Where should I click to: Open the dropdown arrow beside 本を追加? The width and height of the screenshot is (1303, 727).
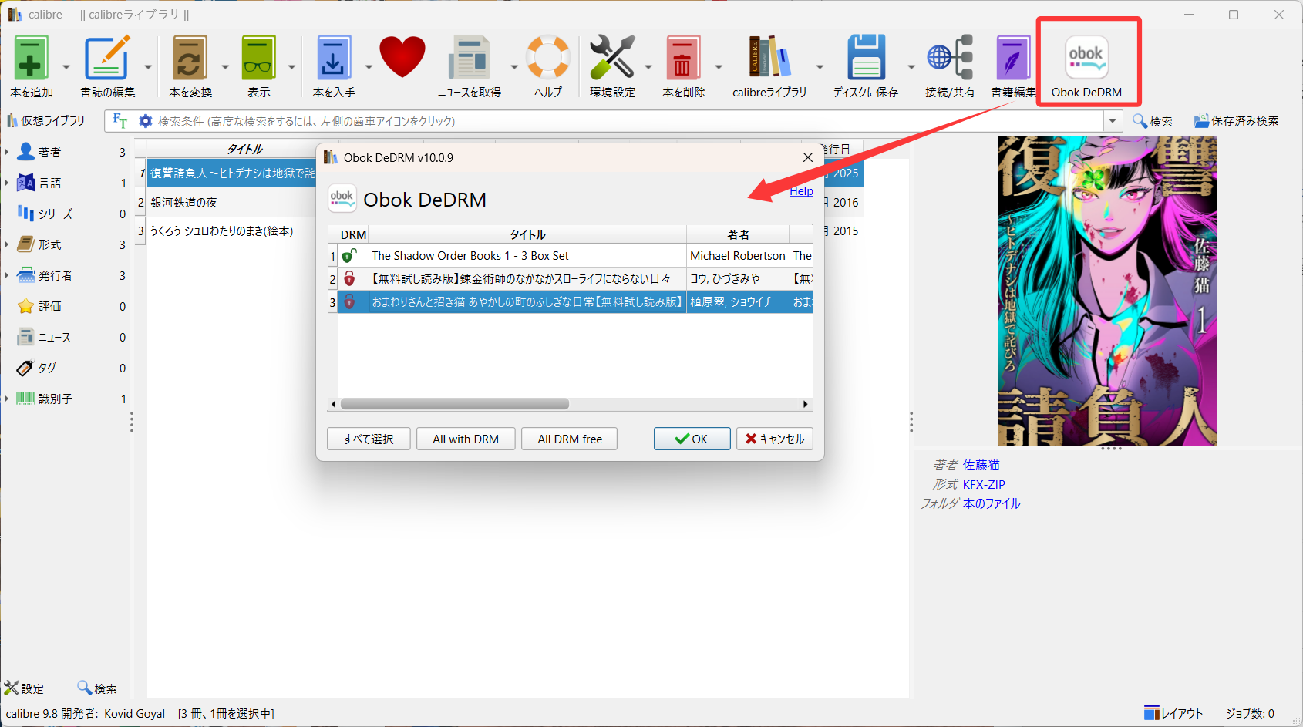pos(66,67)
